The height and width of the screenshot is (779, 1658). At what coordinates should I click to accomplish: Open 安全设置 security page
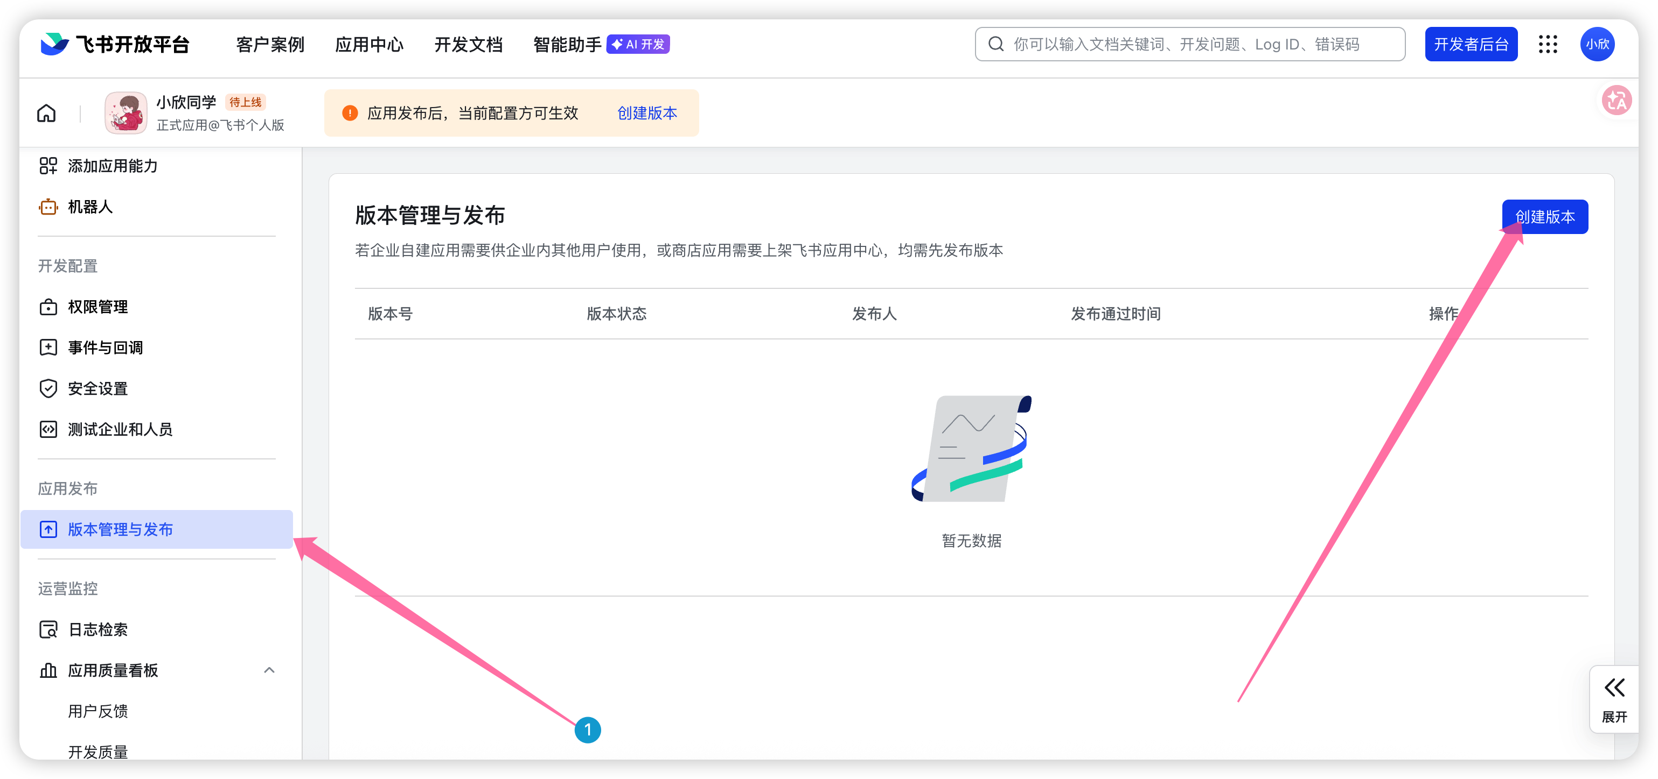[98, 389]
